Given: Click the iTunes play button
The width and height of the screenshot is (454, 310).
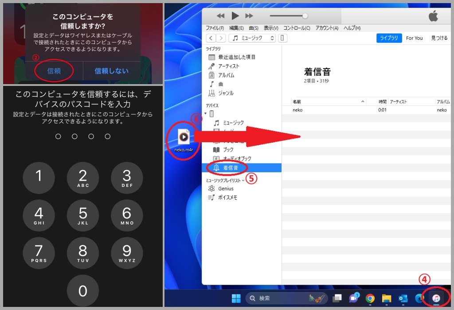Looking at the screenshot, I should tap(235, 16).
